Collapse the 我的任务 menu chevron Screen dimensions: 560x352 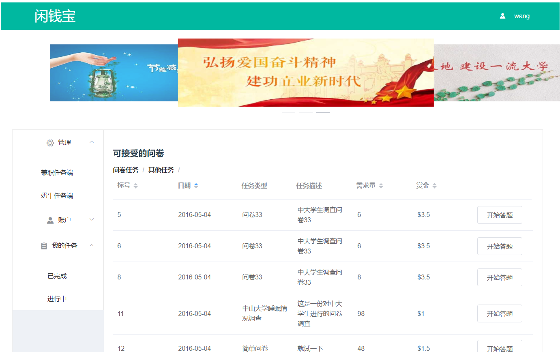point(92,245)
